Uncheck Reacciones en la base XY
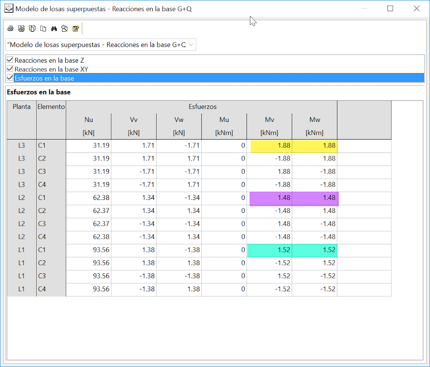The height and width of the screenshot is (367, 430). coord(10,68)
